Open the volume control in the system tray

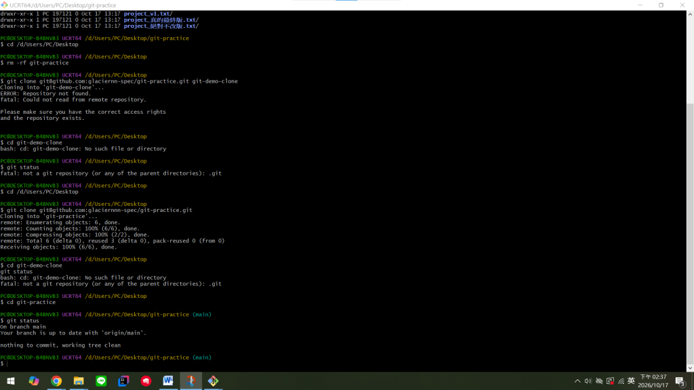coord(588,381)
